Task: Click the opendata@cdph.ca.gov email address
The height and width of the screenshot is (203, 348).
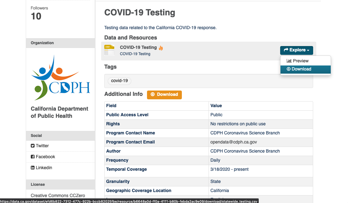Action: [234, 142]
